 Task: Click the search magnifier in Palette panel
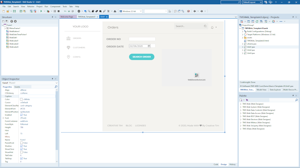[x=297, y=100]
